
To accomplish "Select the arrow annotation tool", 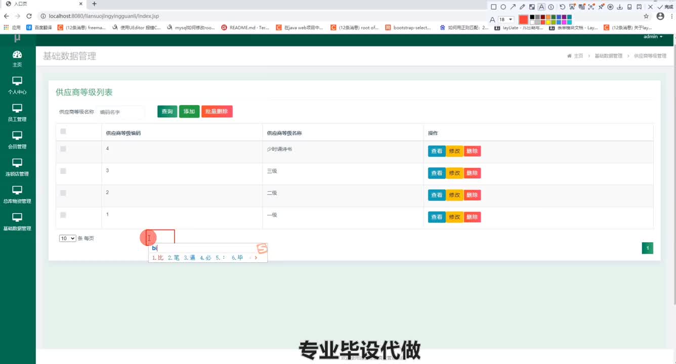I will click(513, 7).
